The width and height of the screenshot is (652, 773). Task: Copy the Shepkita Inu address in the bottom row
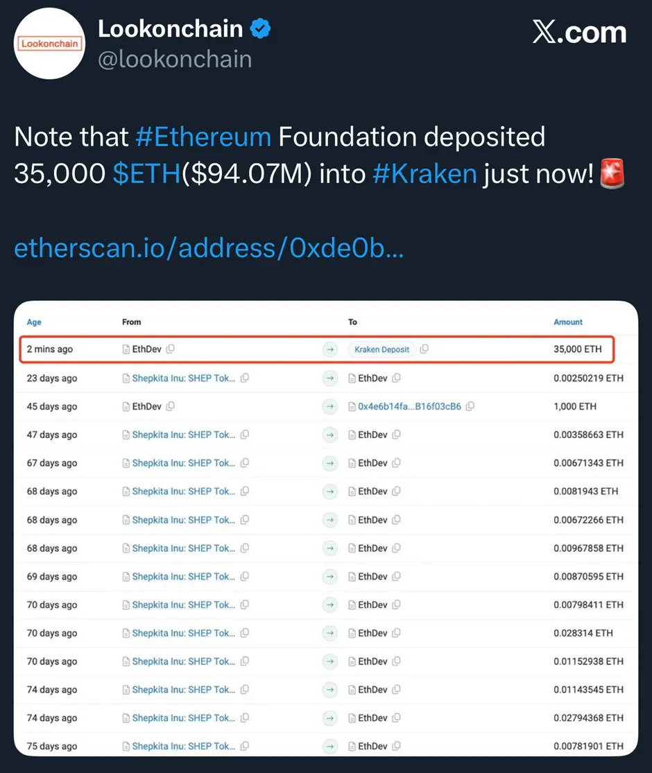tap(244, 746)
